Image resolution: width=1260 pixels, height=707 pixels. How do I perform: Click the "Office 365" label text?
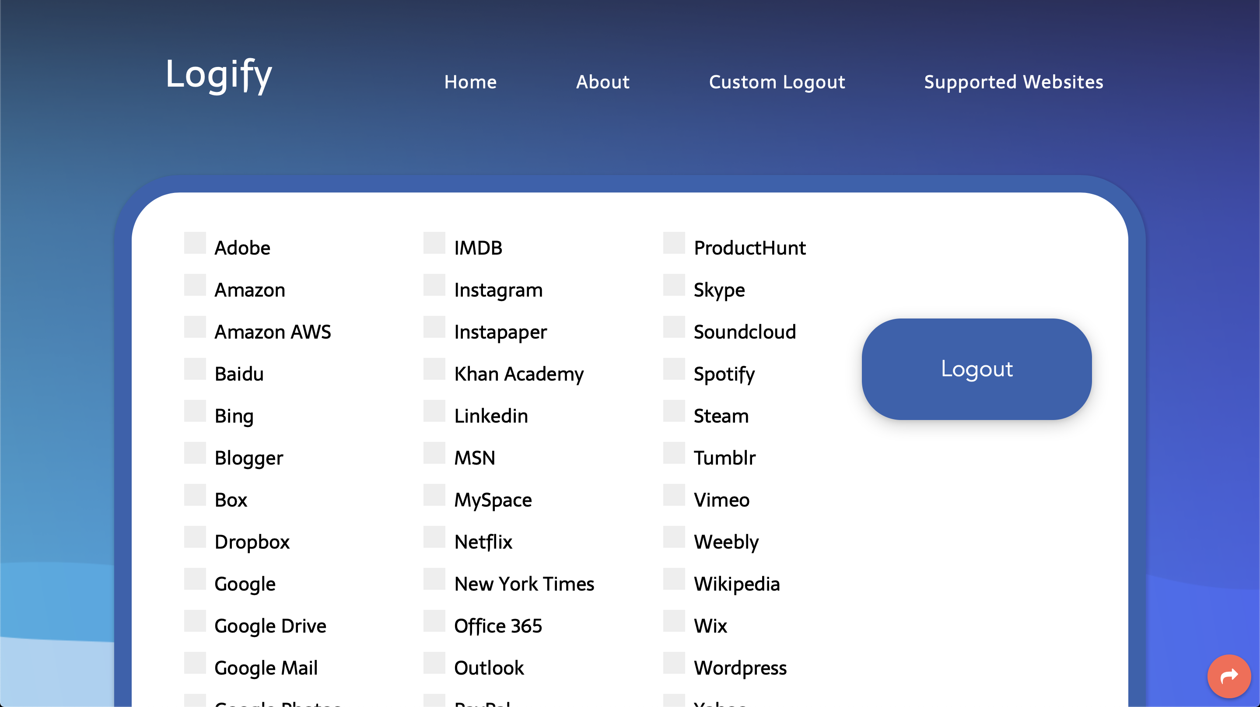[x=498, y=626]
